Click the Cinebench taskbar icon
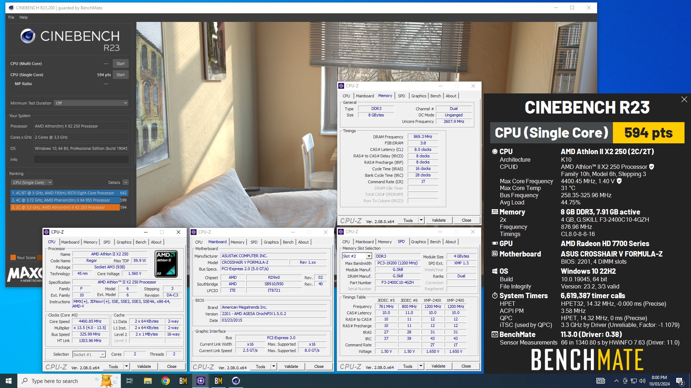This screenshot has width=691, height=388. (x=236, y=381)
